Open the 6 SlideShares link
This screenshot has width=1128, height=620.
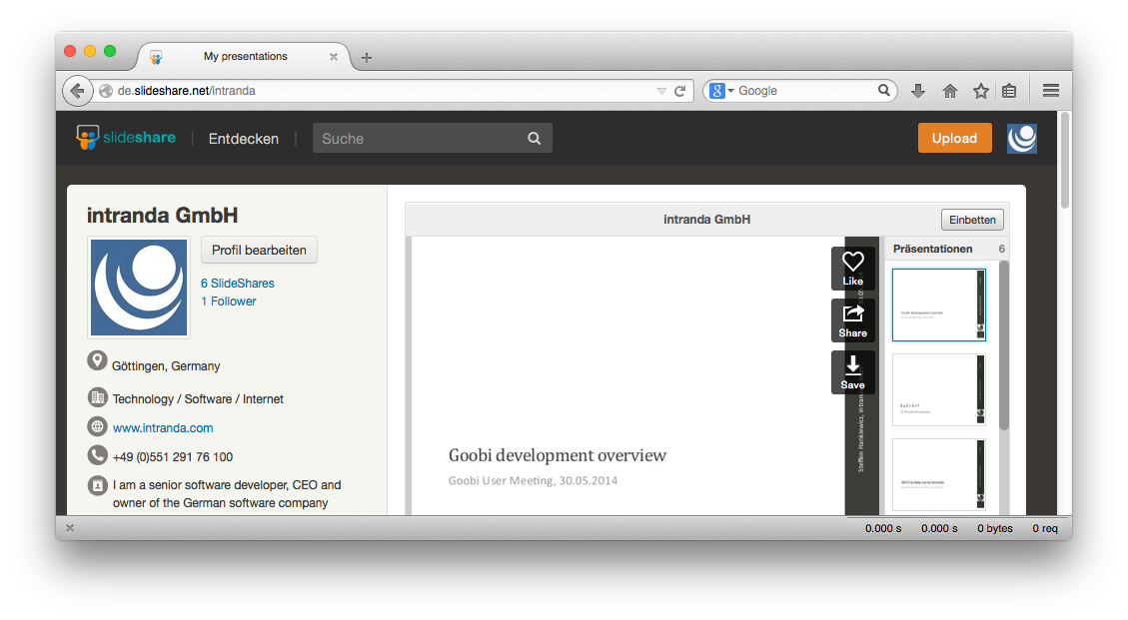pos(238,284)
